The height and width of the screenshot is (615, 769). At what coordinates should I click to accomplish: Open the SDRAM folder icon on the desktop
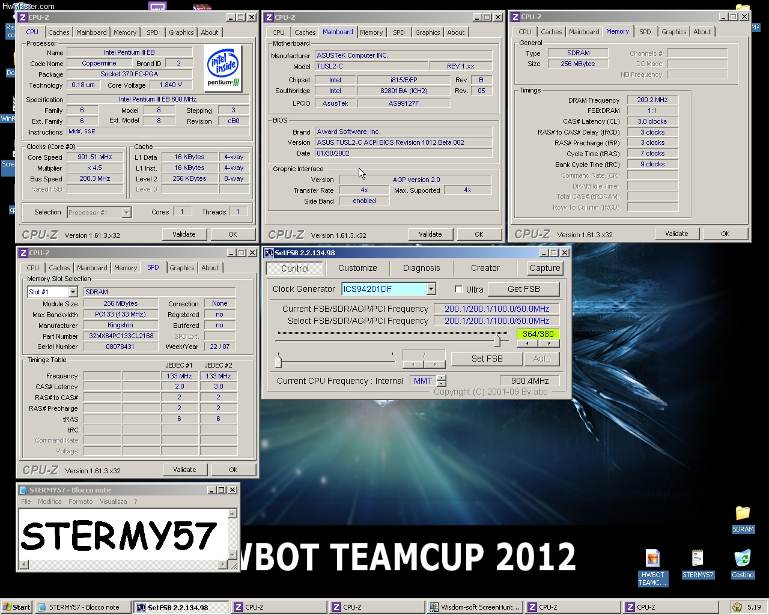[743, 520]
